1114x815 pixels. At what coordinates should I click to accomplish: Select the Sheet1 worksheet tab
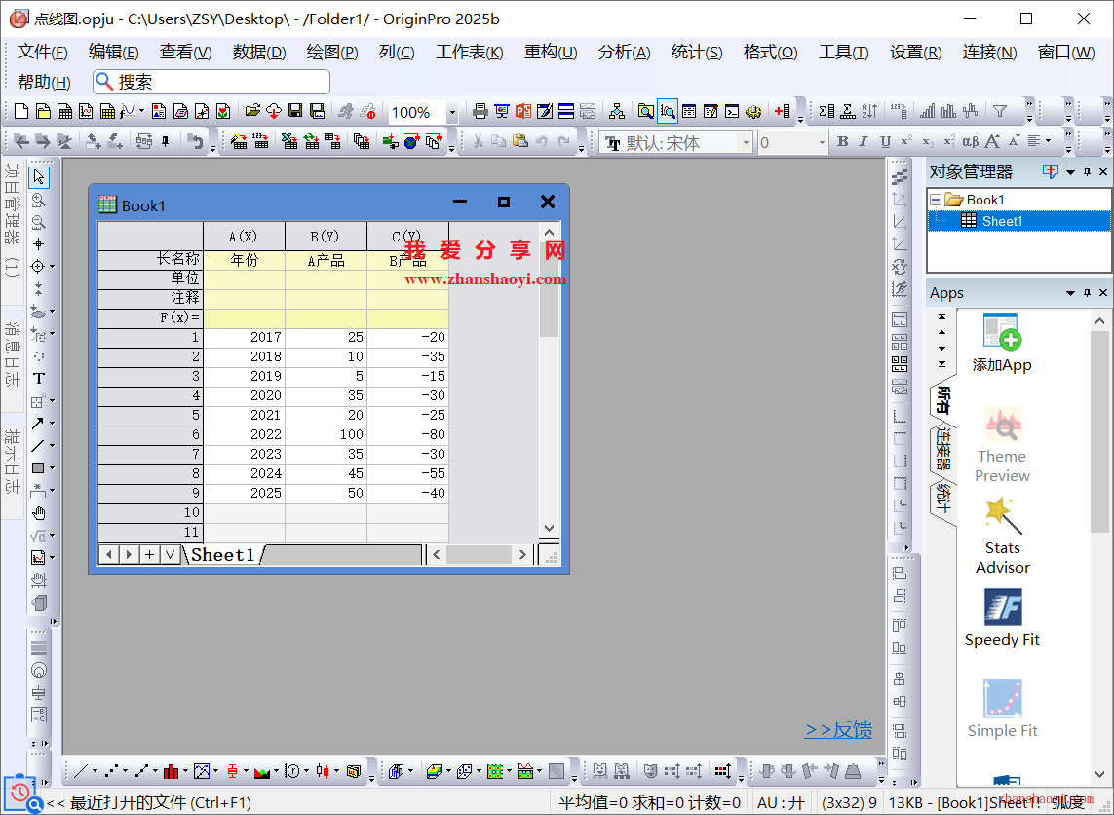coord(222,554)
